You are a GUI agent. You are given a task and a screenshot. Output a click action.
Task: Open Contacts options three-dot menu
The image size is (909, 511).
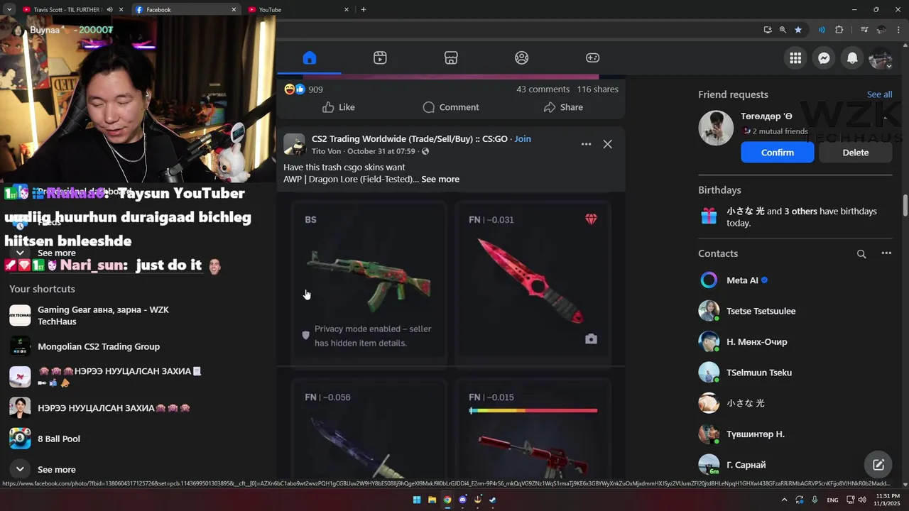(x=886, y=253)
